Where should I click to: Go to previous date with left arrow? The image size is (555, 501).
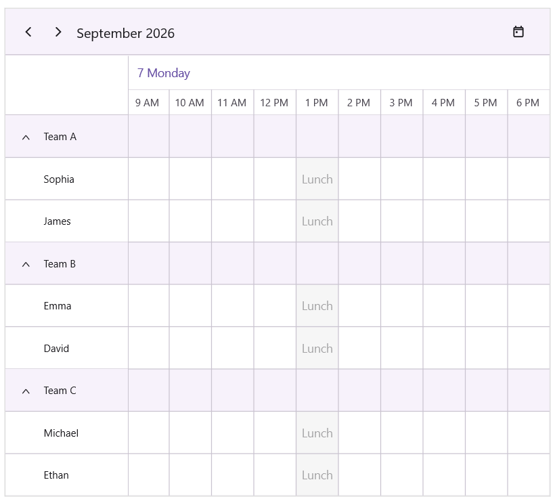(x=28, y=32)
